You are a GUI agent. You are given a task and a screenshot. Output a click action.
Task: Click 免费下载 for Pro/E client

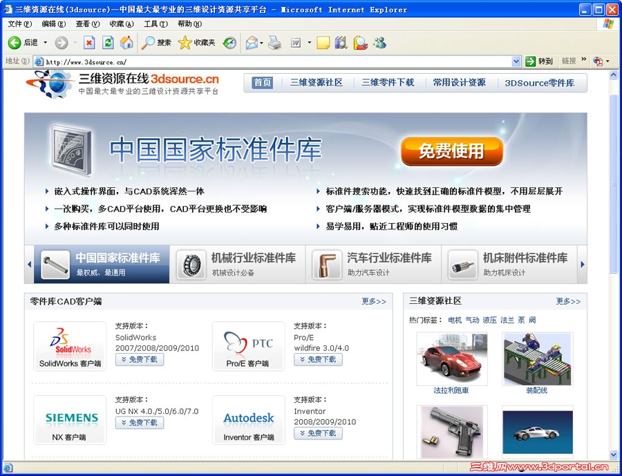(318, 359)
